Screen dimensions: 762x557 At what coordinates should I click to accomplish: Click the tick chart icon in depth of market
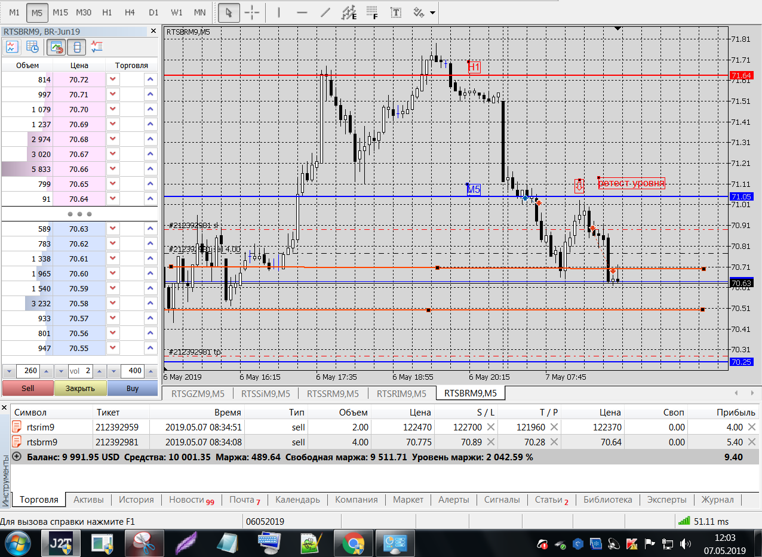click(12, 47)
